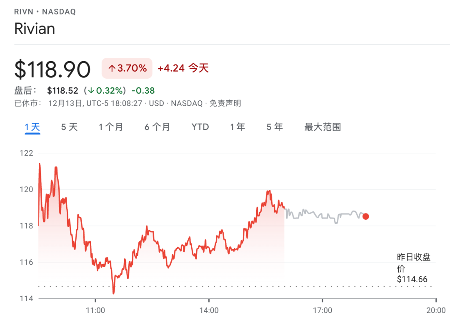This screenshot has height=325, width=450.
Task: Click the after-hours price $118.52
Action: 62,91
